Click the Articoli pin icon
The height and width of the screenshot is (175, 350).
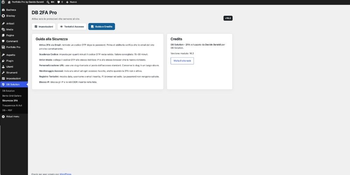pyautogui.click(x=3, y=24)
